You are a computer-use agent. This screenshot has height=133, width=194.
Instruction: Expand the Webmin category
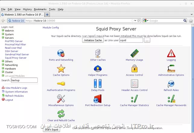tap(3, 30)
